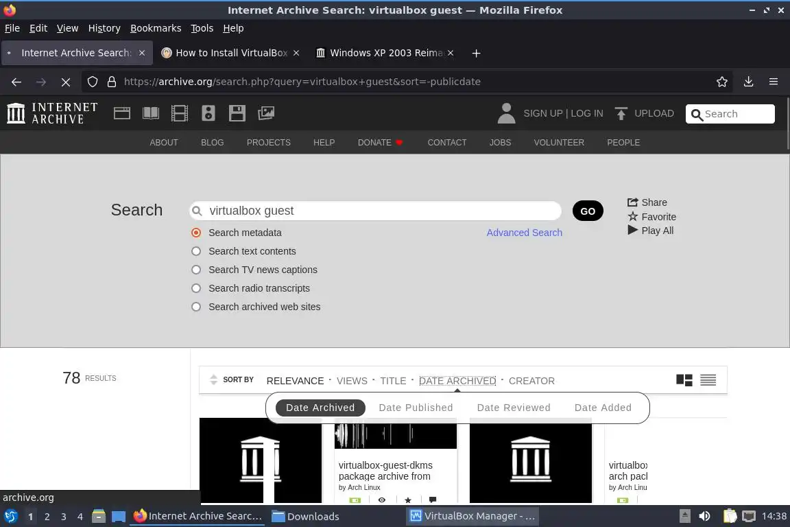790x527 pixels.
Task: Select Search radio transcripts option
Action: 196,288
